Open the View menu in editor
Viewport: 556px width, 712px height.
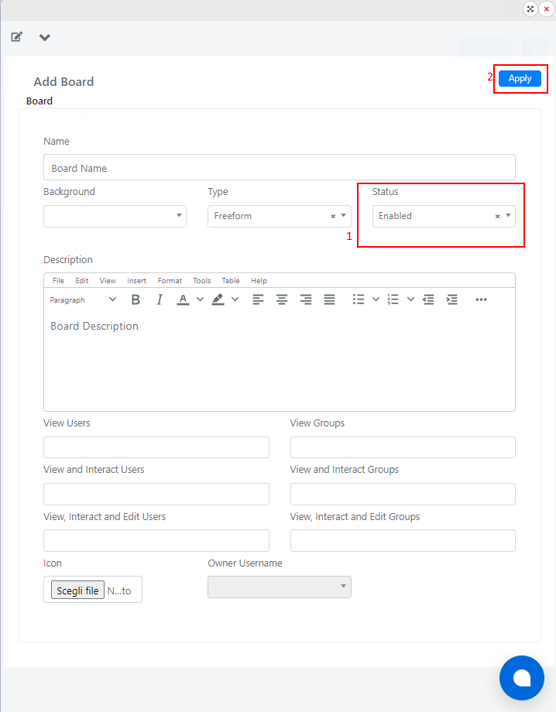(108, 281)
